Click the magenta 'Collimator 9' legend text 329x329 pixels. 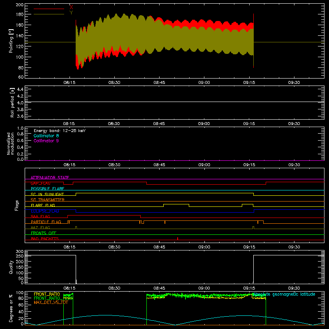(46, 141)
